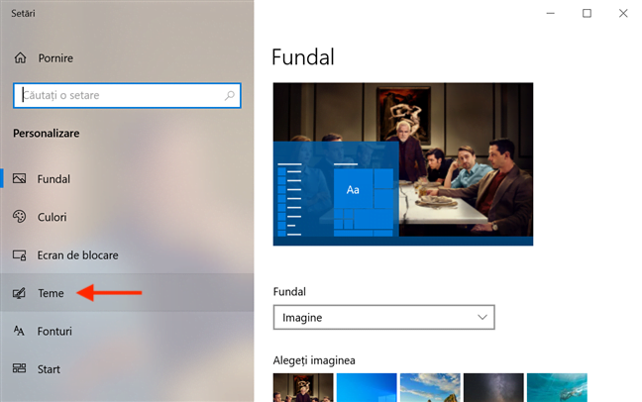Select the Fundal picture icon in sidebar
The image size is (642, 402).
point(20,179)
